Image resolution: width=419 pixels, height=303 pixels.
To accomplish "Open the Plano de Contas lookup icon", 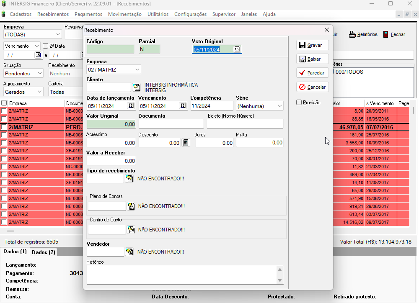I will (x=131, y=206).
